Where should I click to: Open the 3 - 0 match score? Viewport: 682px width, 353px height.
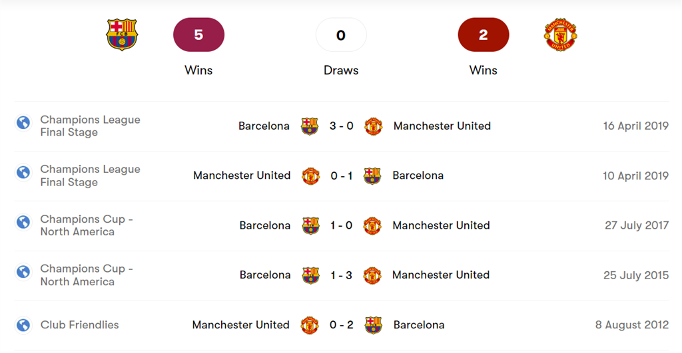341,126
